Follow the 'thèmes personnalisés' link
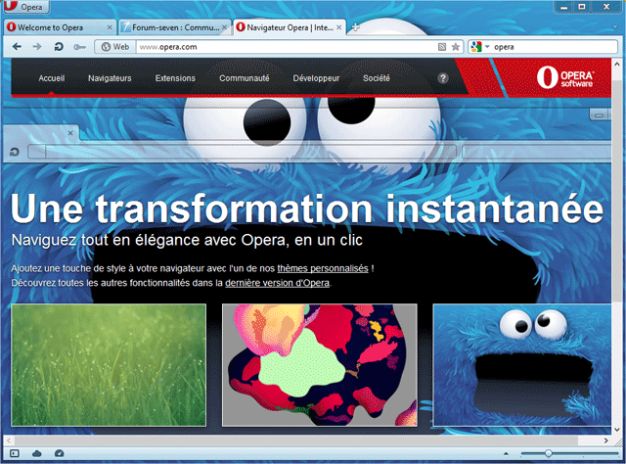The width and height of the screenshot is (626, 464). [322, 268]
